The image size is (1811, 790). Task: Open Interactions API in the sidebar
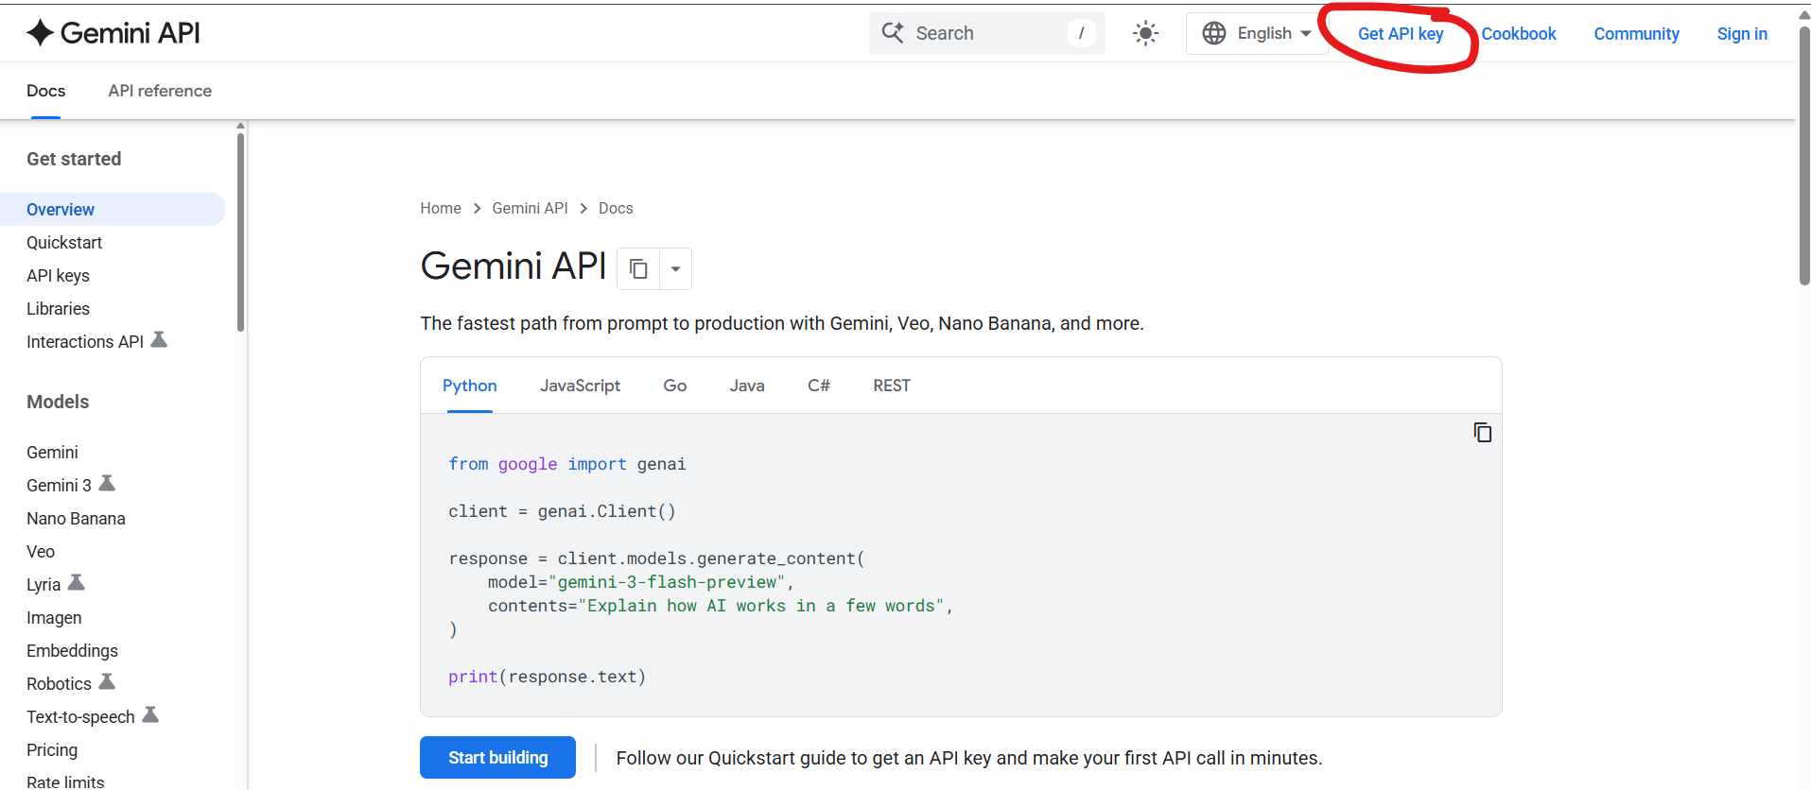tap(85, 342)
